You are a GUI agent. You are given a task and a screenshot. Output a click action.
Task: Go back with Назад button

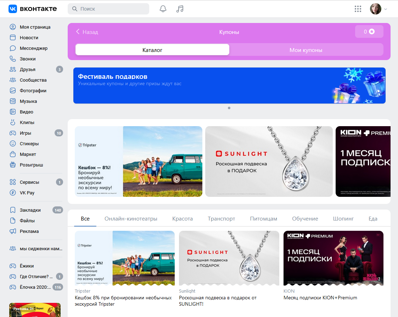point(87,32)
